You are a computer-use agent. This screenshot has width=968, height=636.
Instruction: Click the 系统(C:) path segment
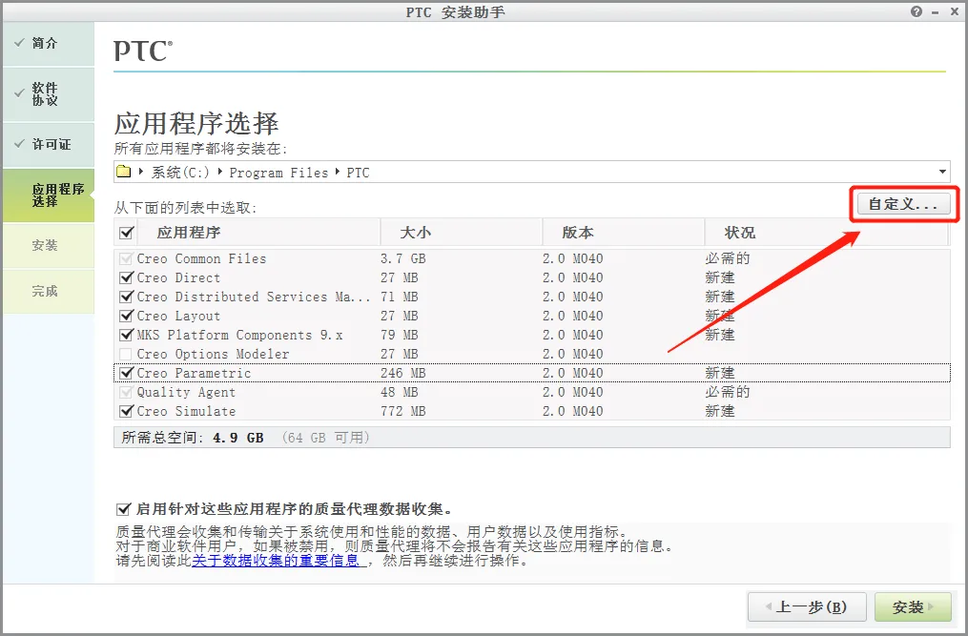click(x=179, y=173)
